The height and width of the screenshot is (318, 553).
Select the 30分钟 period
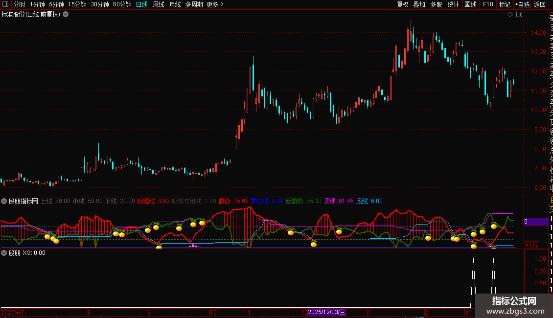coord(100,4)
